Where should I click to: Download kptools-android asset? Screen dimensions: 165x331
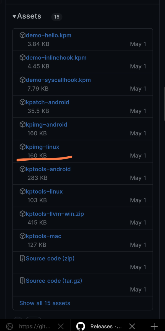[48, 169]
